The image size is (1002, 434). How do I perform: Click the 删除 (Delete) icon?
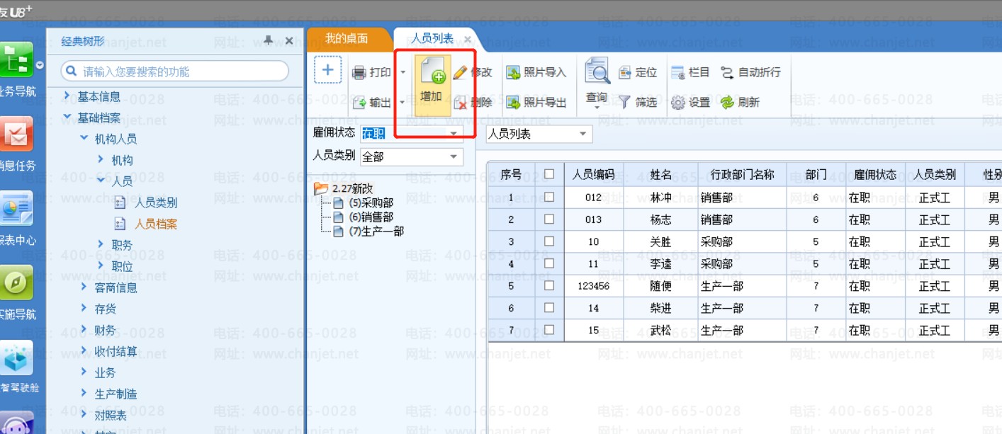click(460, 103)
